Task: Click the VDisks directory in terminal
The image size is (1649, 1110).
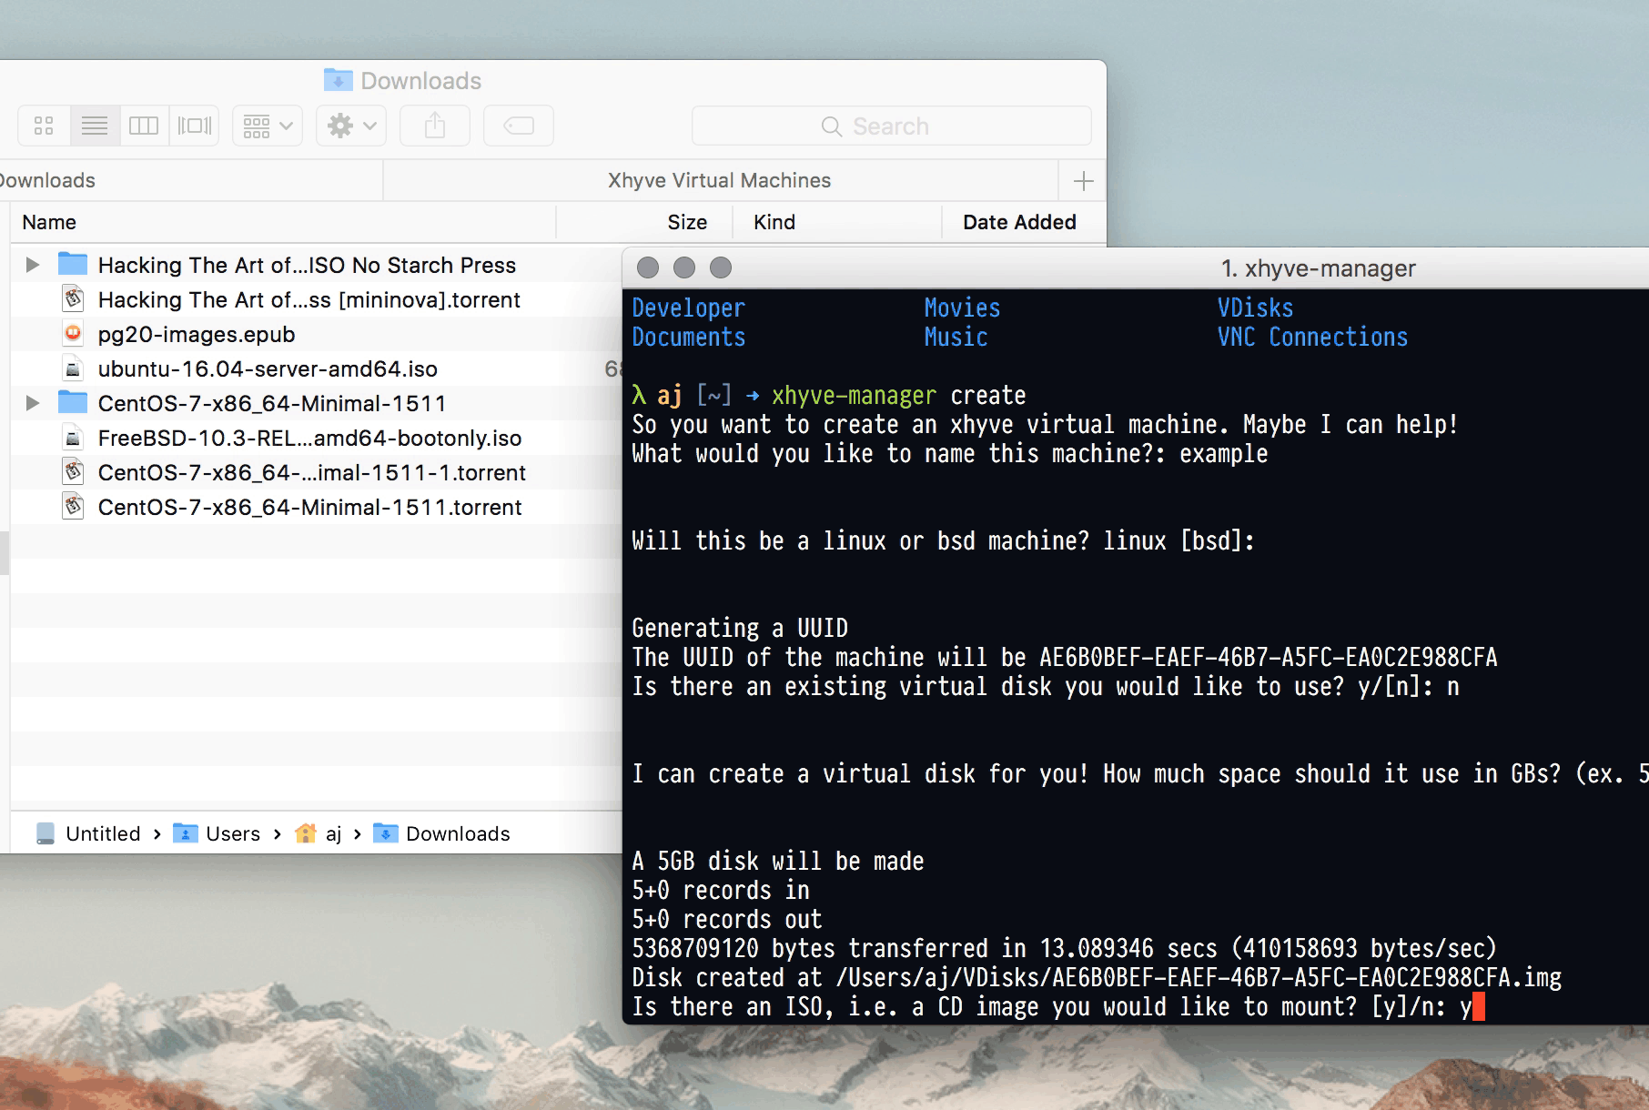Action: [x=1255, y=308]
